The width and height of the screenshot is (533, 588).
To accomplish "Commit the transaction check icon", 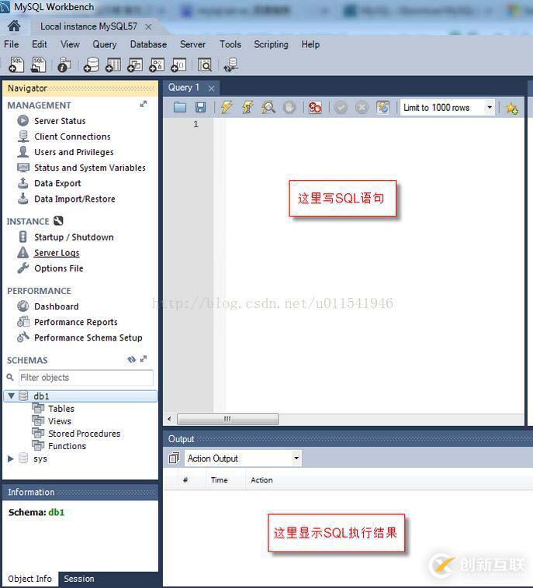I will tap(341, 108).
